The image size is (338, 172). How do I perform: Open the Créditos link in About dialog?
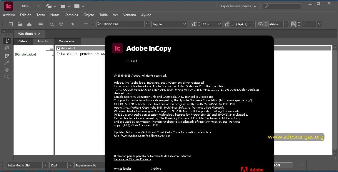coord(156,169)
